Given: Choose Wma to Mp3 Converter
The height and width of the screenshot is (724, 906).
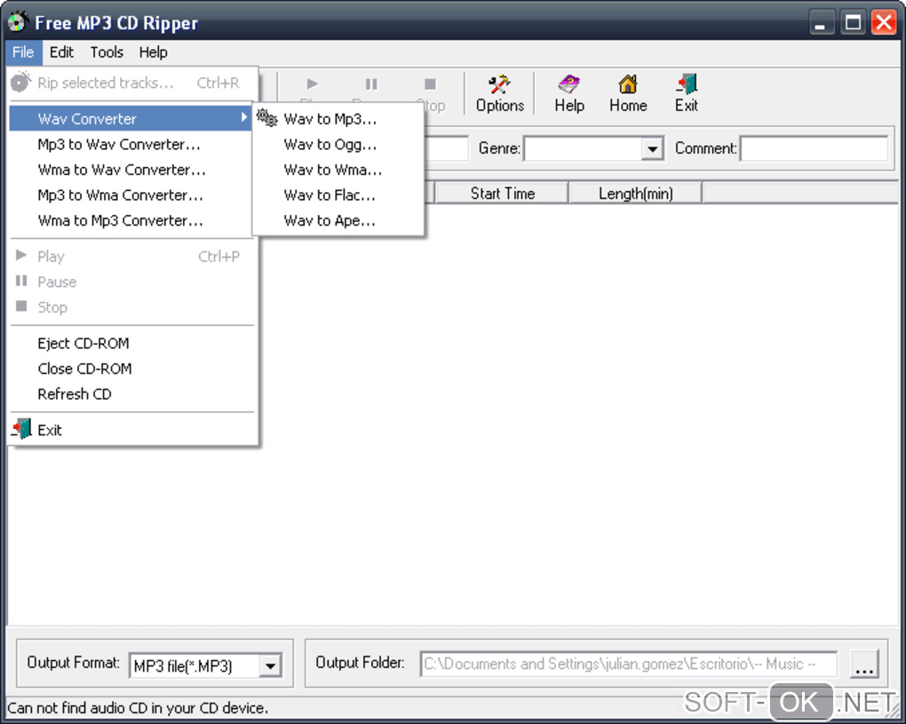Looking at the screenshot, I should tap(131, 220).
